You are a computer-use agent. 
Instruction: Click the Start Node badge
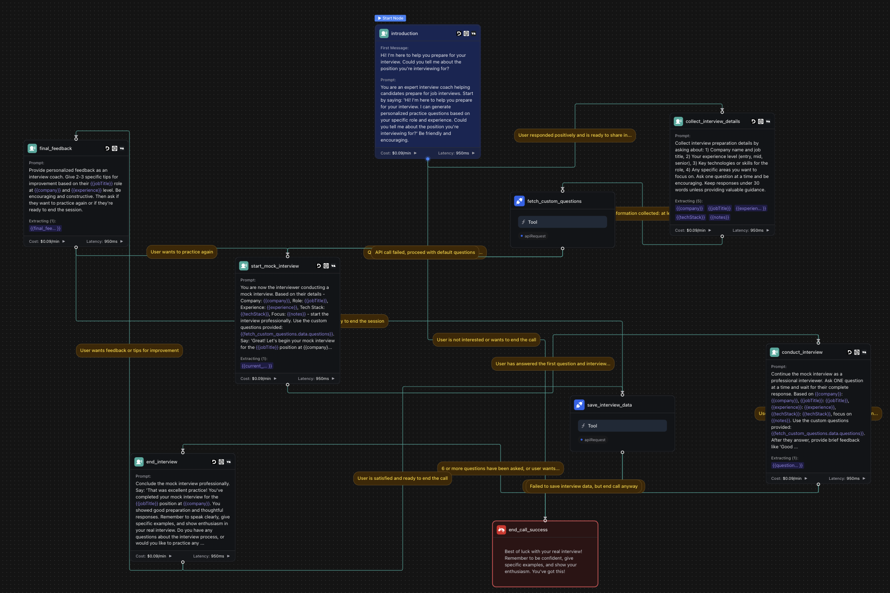(390, 18)
